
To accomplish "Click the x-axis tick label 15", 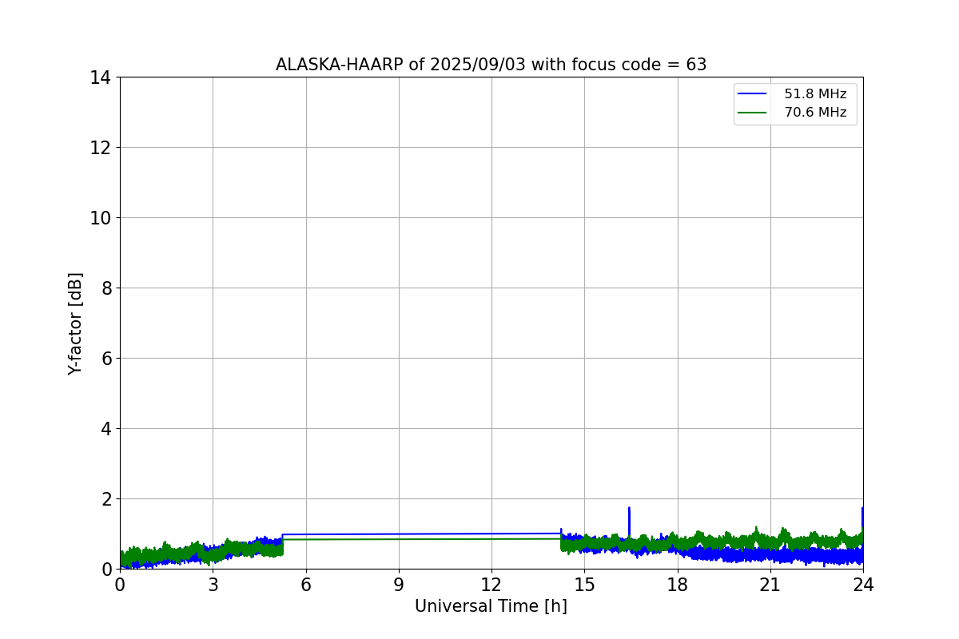I will coord(584,585).
